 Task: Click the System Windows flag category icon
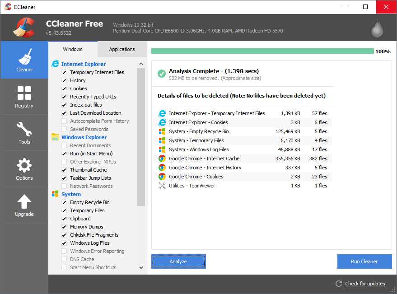point(55,194)
